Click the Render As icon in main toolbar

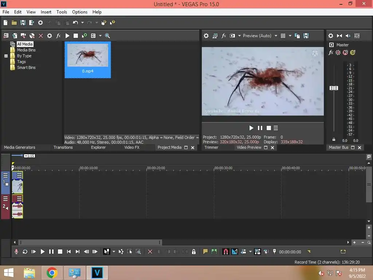click(31, 23)
